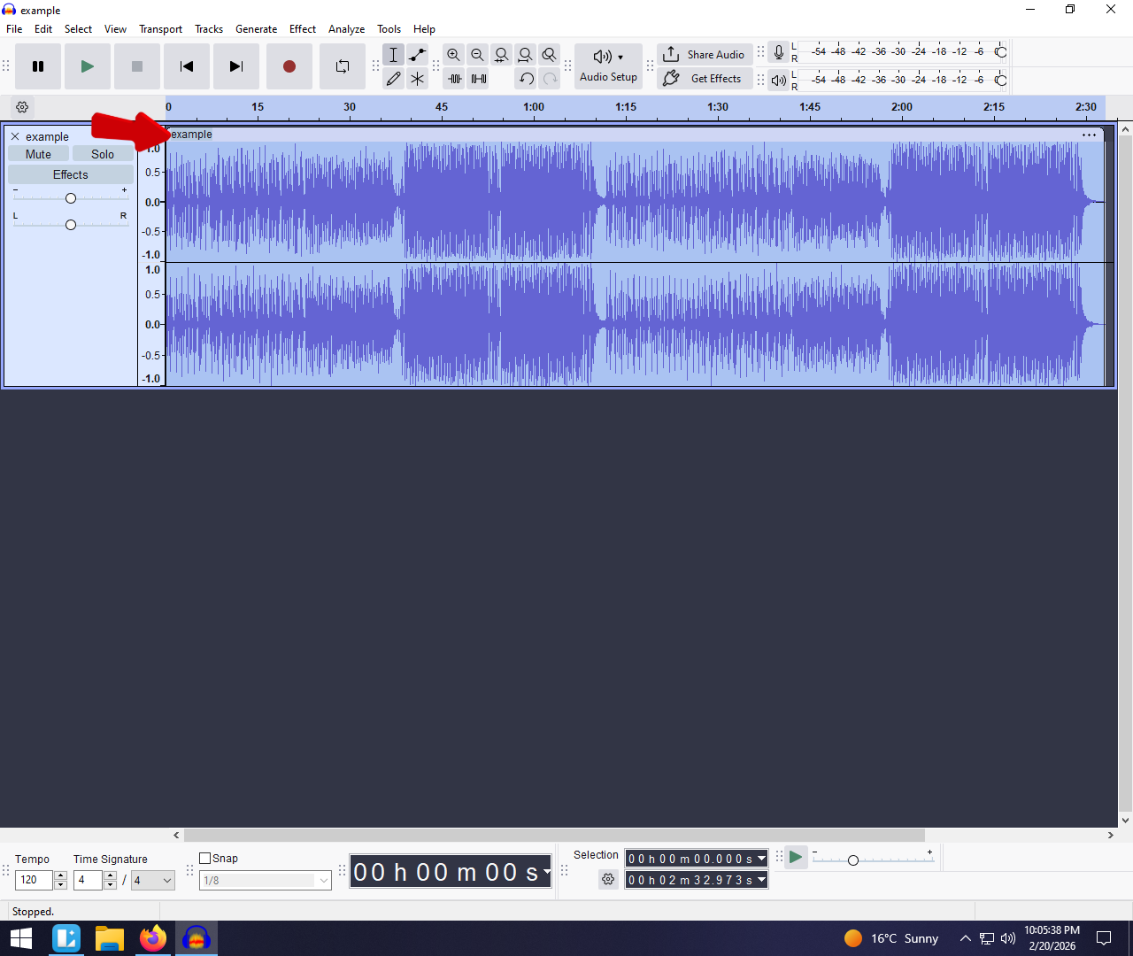This screenshot has height=956, width=1133.
Task: Click the Undo arrow icon
Action: tap(527, 79)
